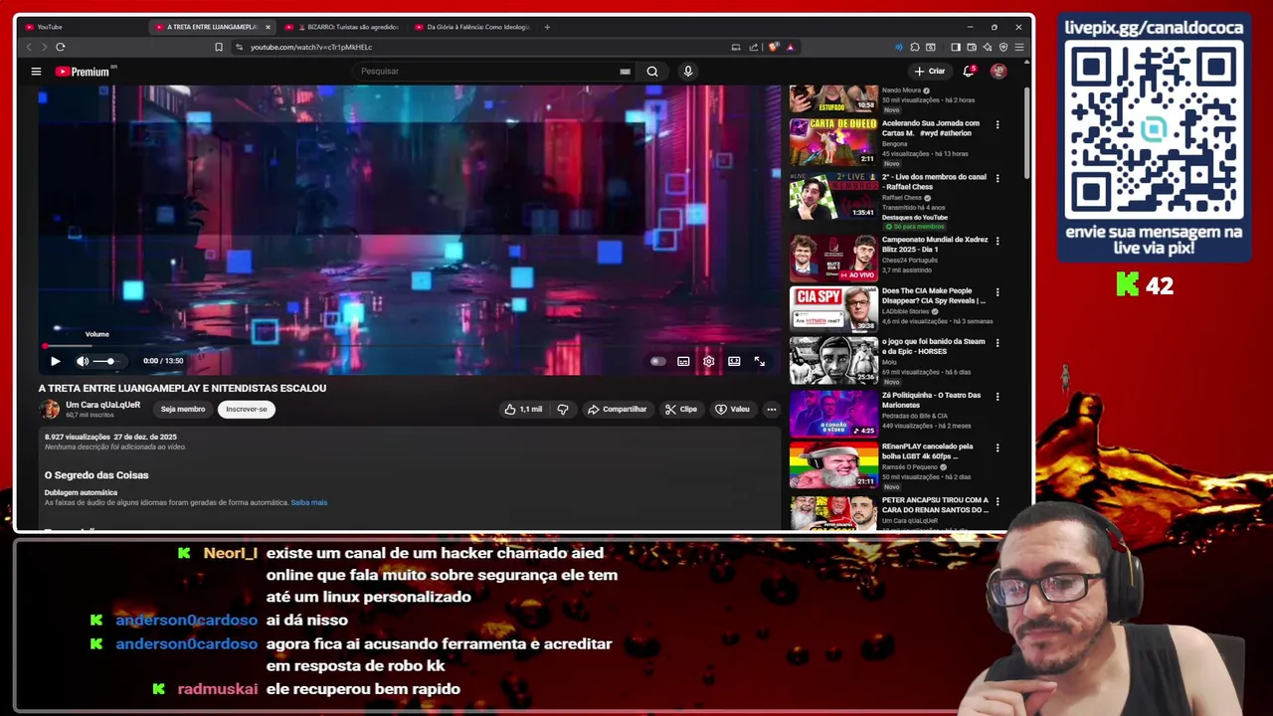Focus the Pesquisar search field

pos(487,72)
